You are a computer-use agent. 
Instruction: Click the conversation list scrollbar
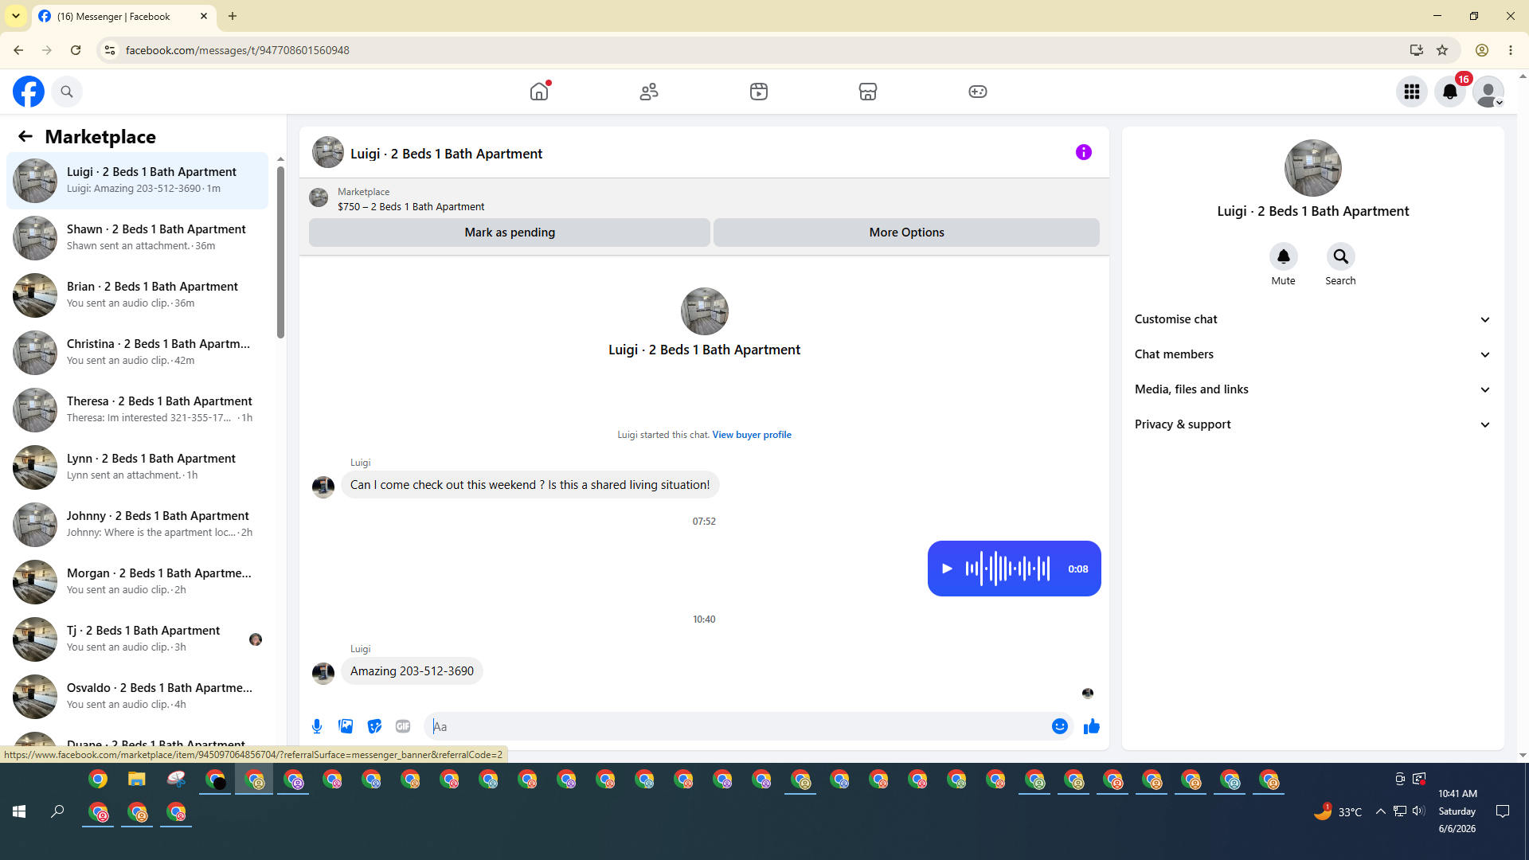point(280,251)
